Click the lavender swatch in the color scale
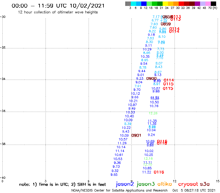Image resolution: width=220 pixels, height=193 pixels. (x=202, y=4)
